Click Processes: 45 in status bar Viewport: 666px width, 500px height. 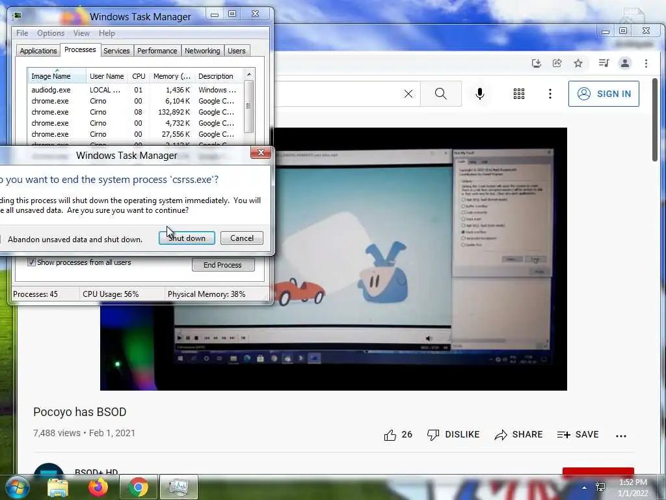35,294
